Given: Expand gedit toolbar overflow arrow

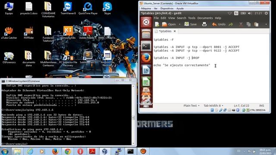Looking at the screenshot, I should pos(266,24).
